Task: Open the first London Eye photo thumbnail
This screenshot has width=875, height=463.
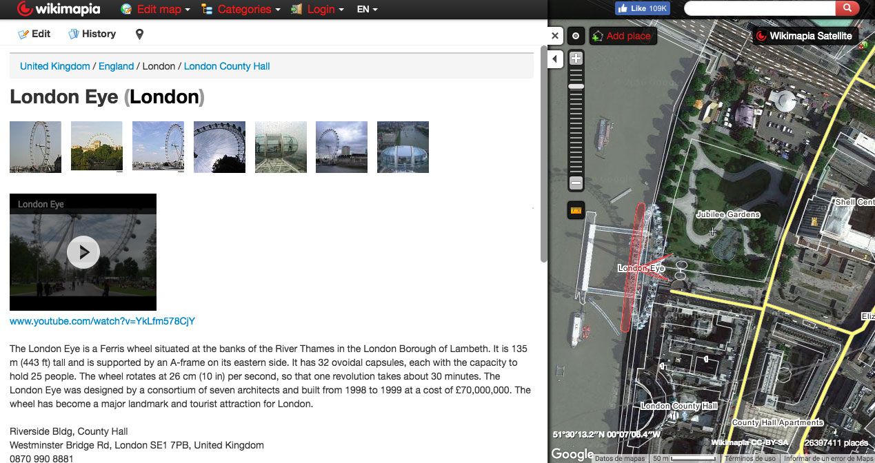Action: (35, 147)
